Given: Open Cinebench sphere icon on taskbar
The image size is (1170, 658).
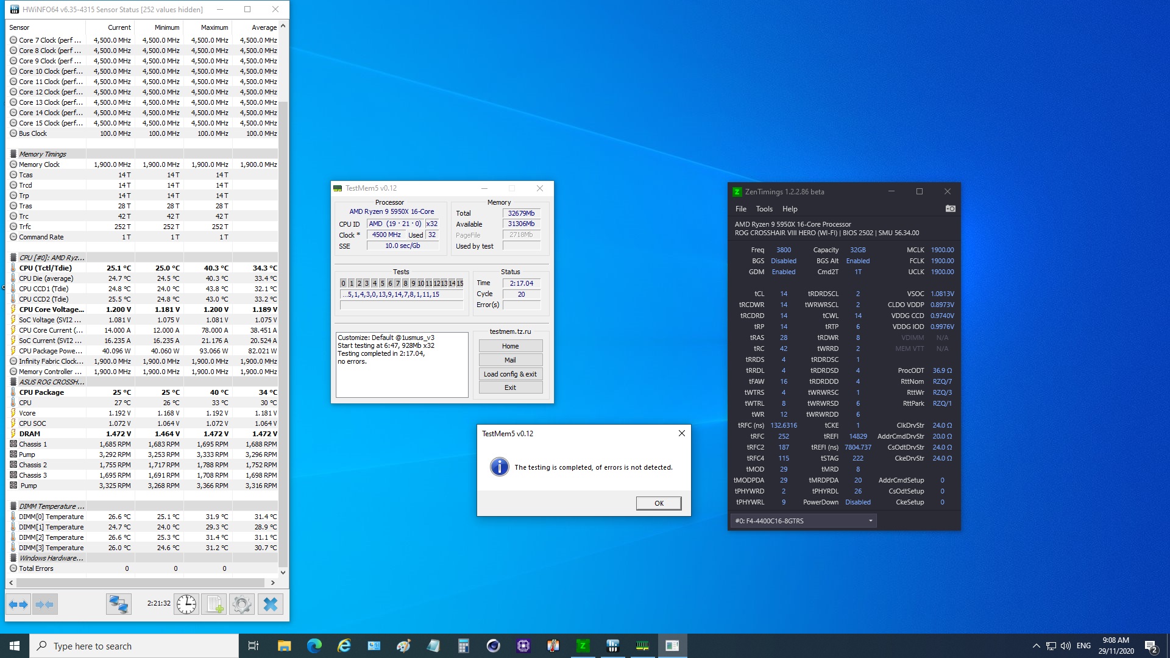Looking at the screenshot, I should pyautogui.click(x=493, y=646).
